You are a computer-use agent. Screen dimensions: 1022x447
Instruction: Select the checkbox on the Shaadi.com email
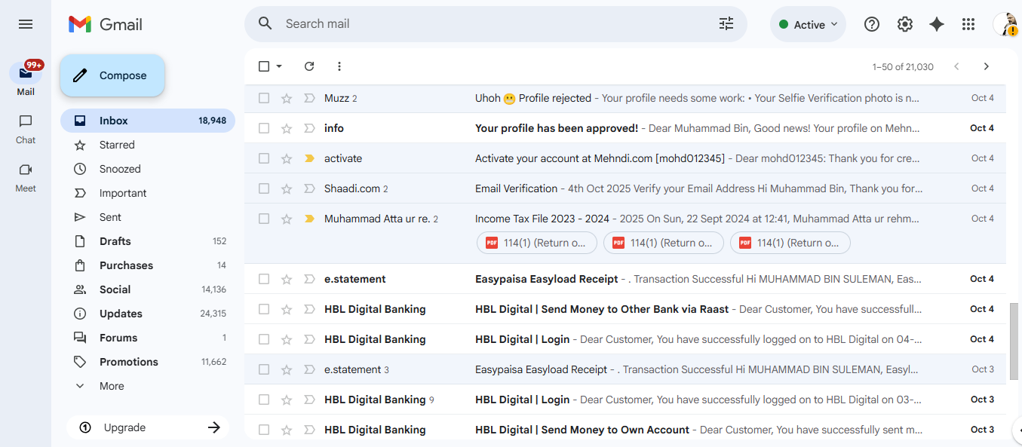pyautogui.click(x=264, y=188)
